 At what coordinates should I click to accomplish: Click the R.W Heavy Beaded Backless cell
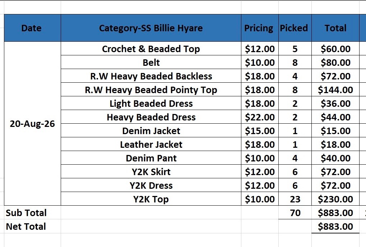click(151, 76)
